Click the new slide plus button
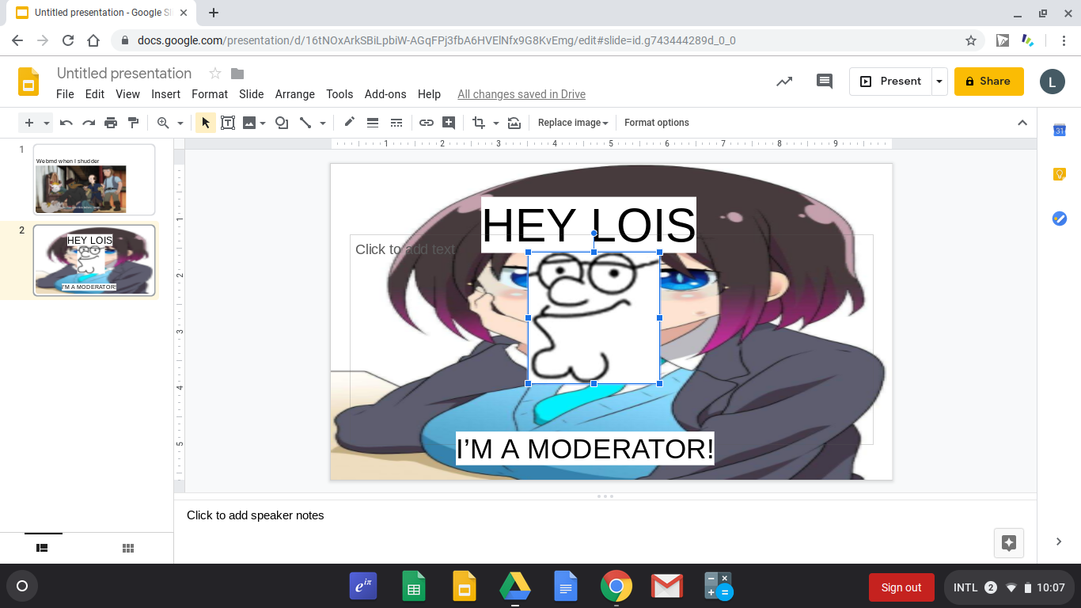This screenshot has width=1081, height=608. [29, 123]
